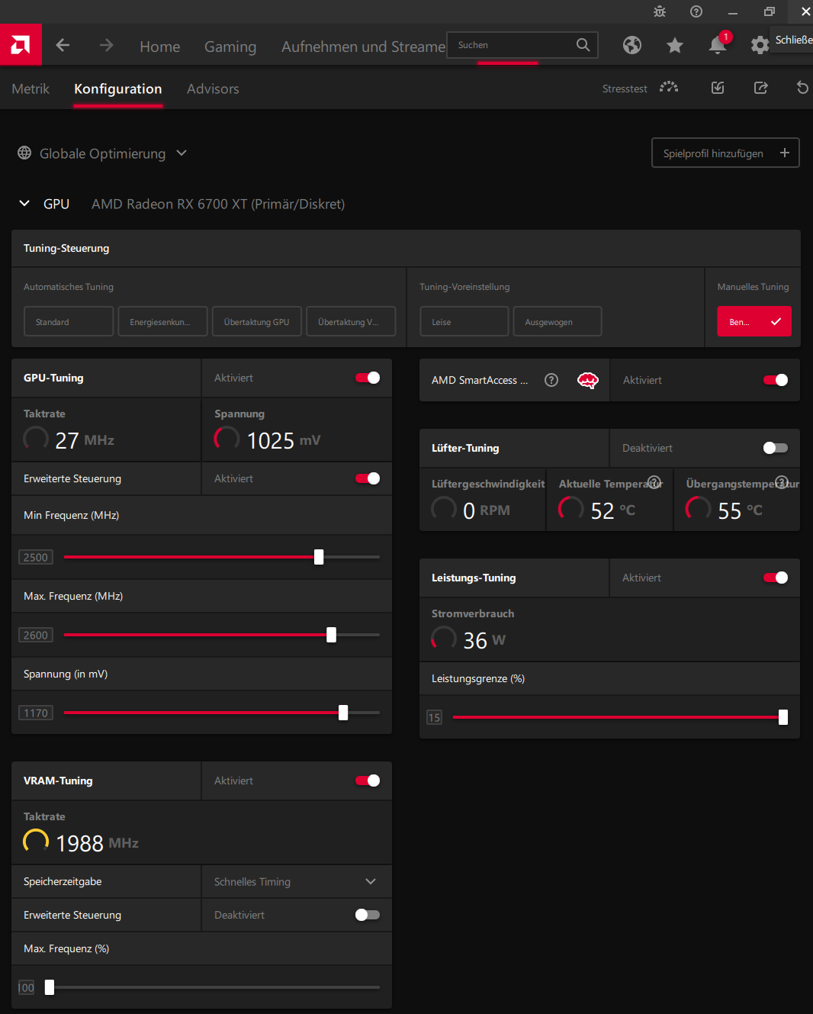813x1014 pixels.
Task: Click AMD Radeon RX 6700 XT text
Action: click(218, 204)
